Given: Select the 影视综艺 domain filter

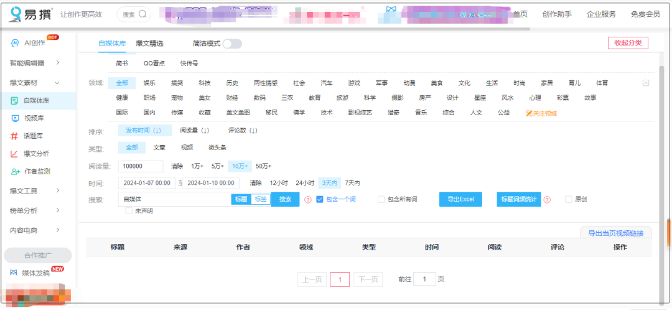Looking at the screenshot, I should pos(360,113).
